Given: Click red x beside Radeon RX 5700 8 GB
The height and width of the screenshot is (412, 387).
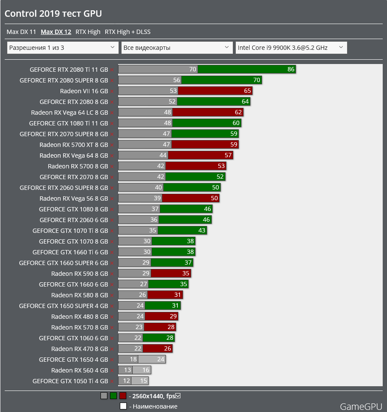Looking at the screenshot, I should pyautogui.click(x=112, y=167).
